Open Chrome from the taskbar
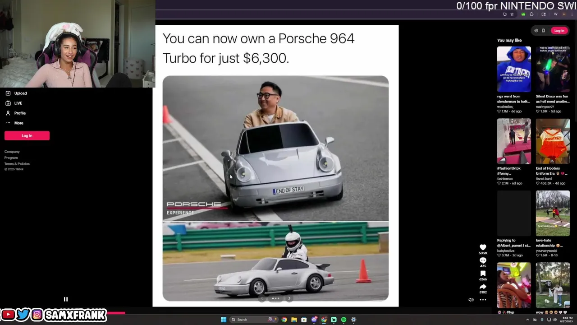Viewport: 577px width, 325px height. tap(284, 320)
